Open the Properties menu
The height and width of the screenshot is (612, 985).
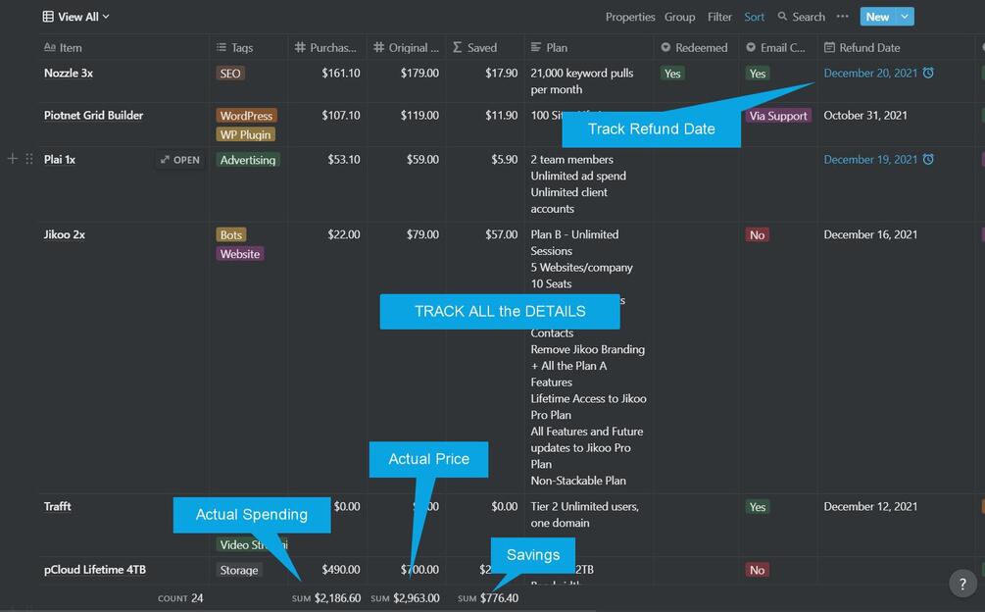pyautogui.click(x=630, y=17)
